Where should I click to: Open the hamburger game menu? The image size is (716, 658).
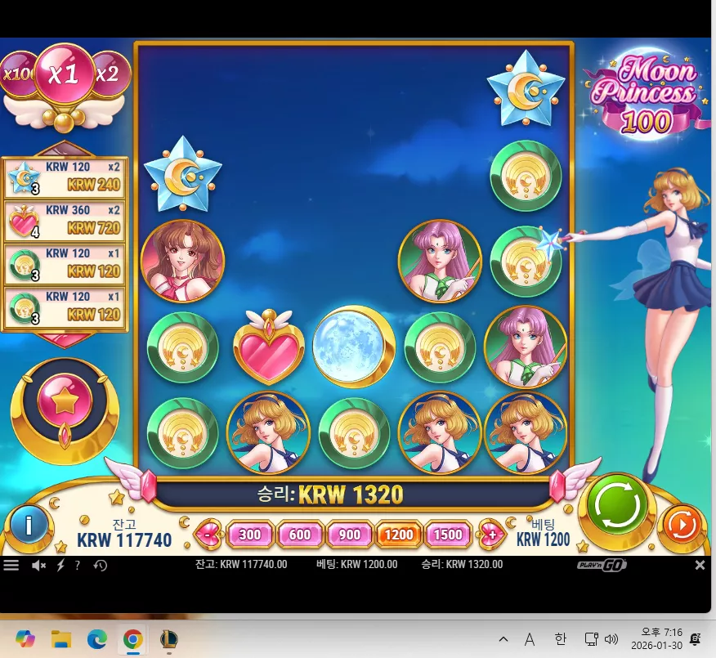11,566
